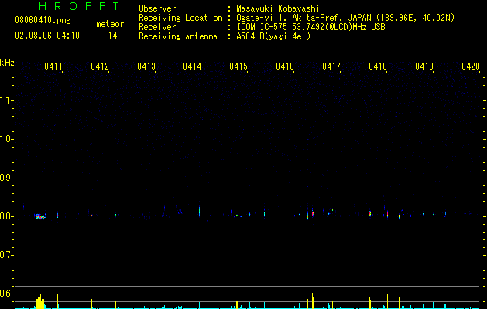Click the 1.0 kHz axis label
487x309 pixels.
[x=6, y=139]
